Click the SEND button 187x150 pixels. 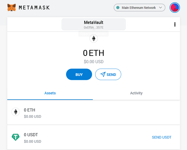[108, 74]
